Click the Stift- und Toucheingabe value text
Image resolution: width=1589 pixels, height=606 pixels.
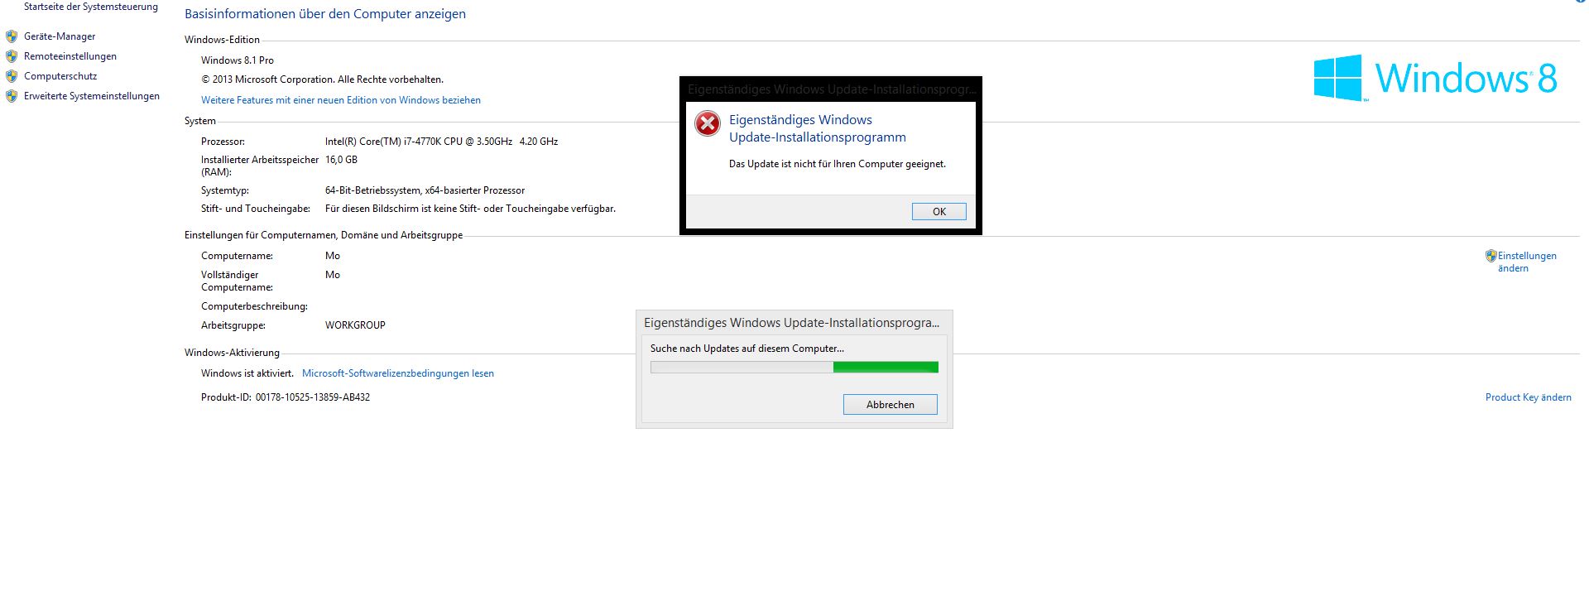(470, 209)
